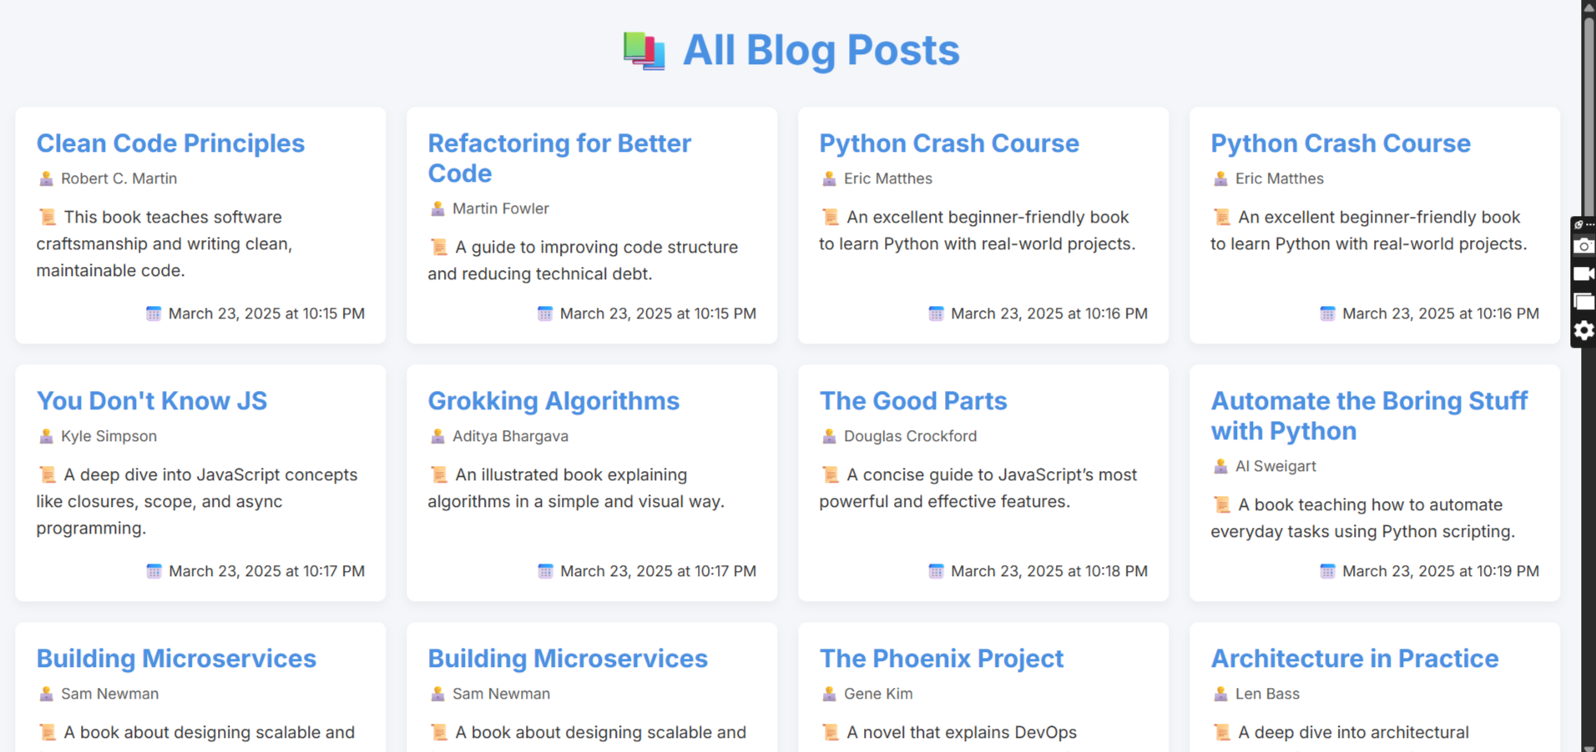Open the Clean Code Principles post

point(170,143)
